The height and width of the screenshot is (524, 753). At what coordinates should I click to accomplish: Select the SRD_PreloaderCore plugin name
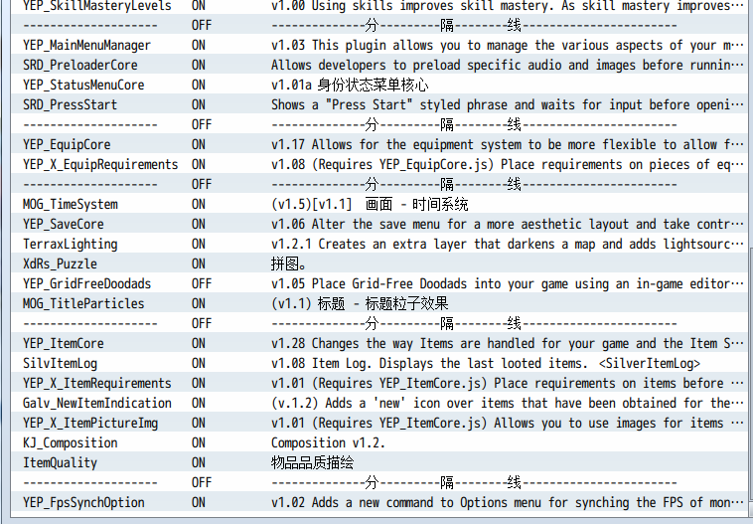pos(80,65)
